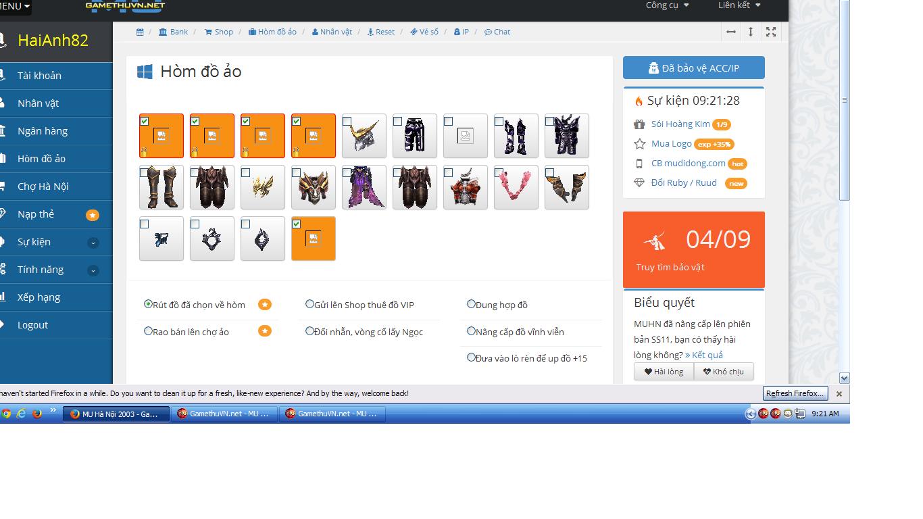Screen dimensions: 923x519
Task: Select the purple cape item
Action: [364, 187]
